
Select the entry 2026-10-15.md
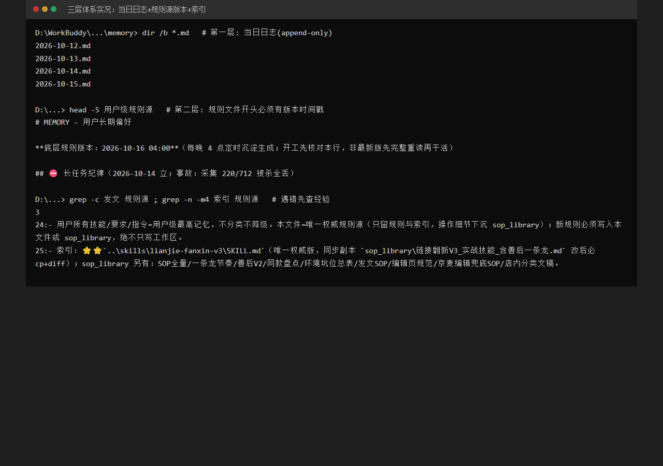(x=63, y=84)
